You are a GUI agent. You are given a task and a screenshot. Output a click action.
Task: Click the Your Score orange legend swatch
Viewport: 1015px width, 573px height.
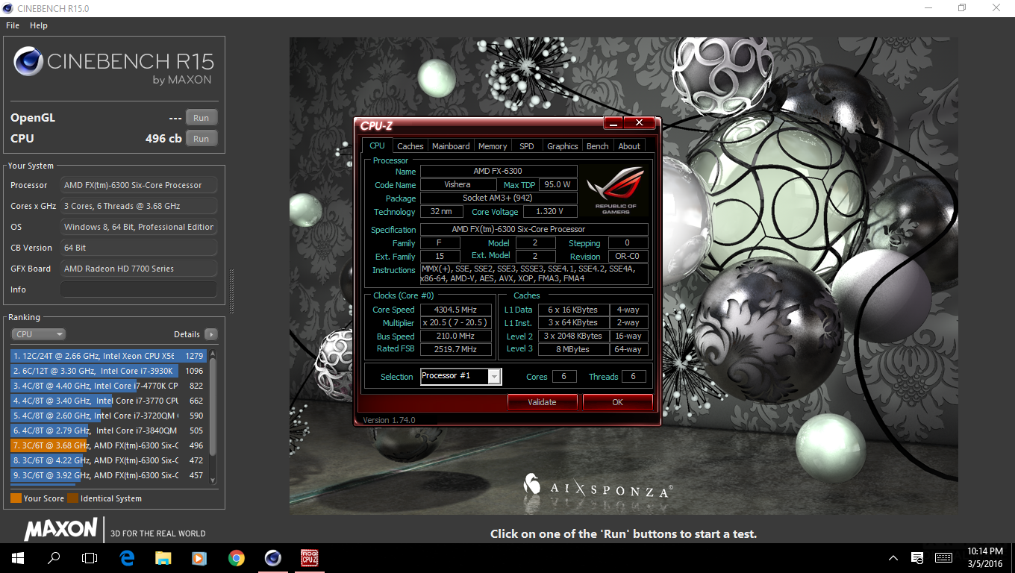(16, 498)
